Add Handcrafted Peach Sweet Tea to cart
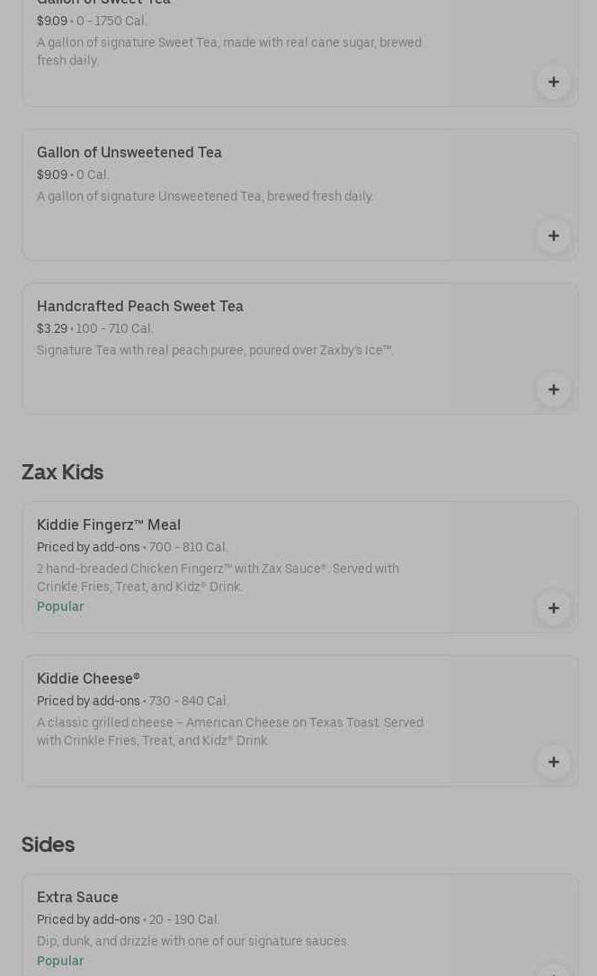The image size is (597, 976). [x=553, y=390]
